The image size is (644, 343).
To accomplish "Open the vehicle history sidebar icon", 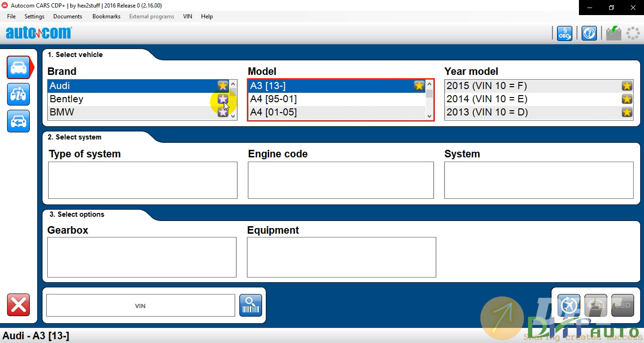I will click(x=18, y=121).
